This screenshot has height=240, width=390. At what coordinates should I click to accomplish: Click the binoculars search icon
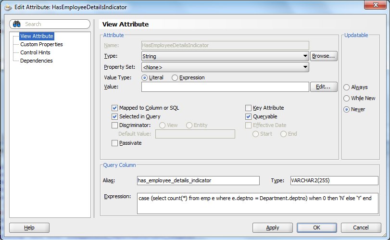[17, 24]
